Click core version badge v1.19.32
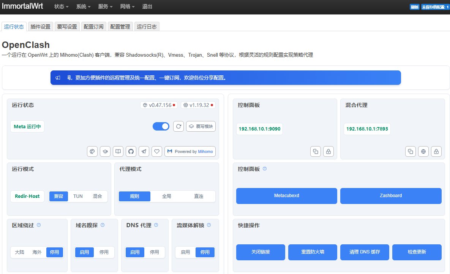Image resolution: width=450 pixels, height=274 pixels. coord(198,105)
